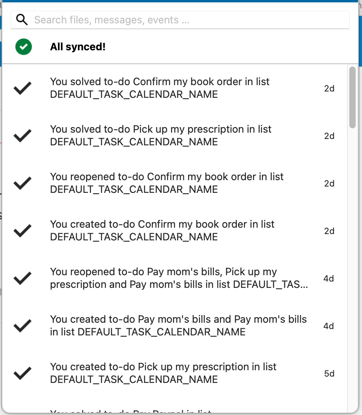Open 'You reopened to-do Pay mom's bills' activity

tap(178, 278)
